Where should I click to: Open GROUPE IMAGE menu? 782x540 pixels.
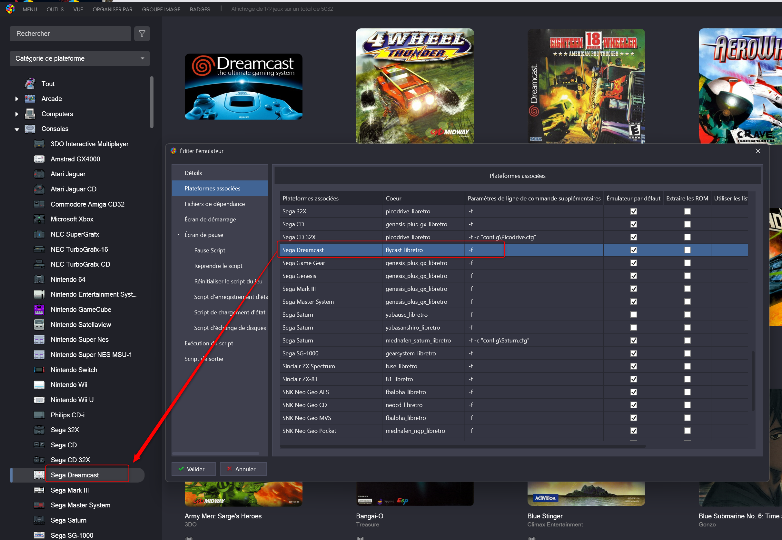161,9
